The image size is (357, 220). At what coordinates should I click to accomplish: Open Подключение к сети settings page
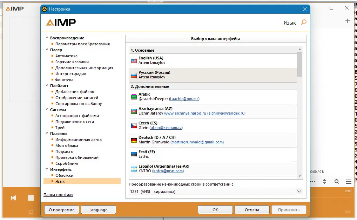click(75, 122)
